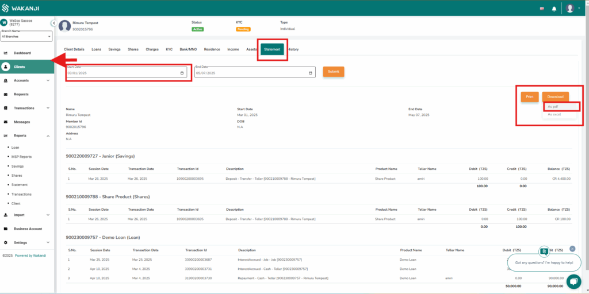589x294 pixels.
Task: Click the Start Date input field
Action: [126, 73]
